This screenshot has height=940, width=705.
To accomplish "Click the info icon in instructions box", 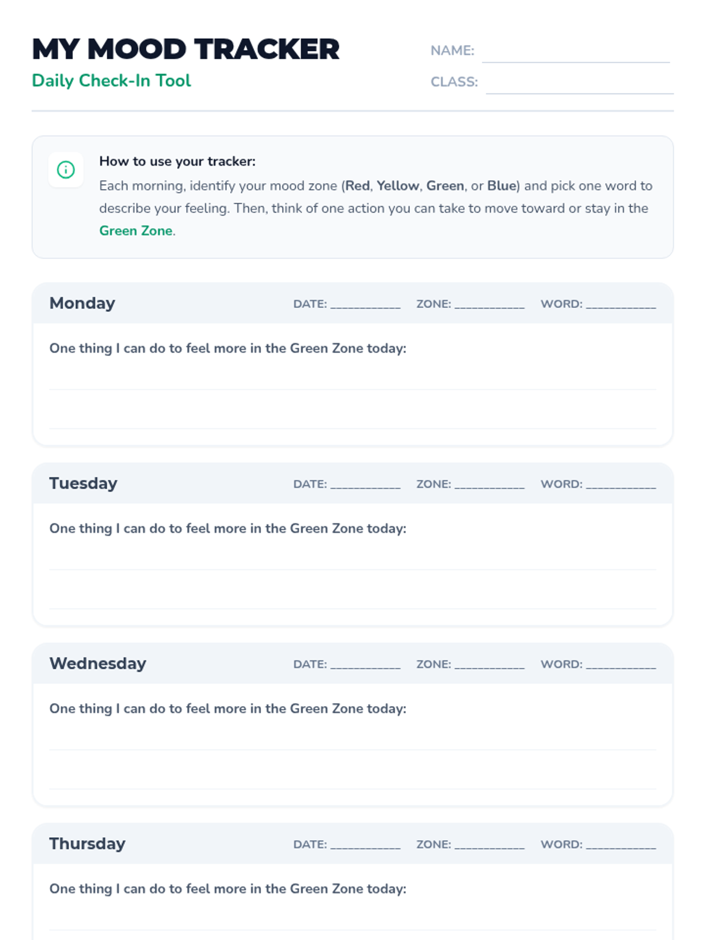I will pyautogui.click(x=66, y=170).
